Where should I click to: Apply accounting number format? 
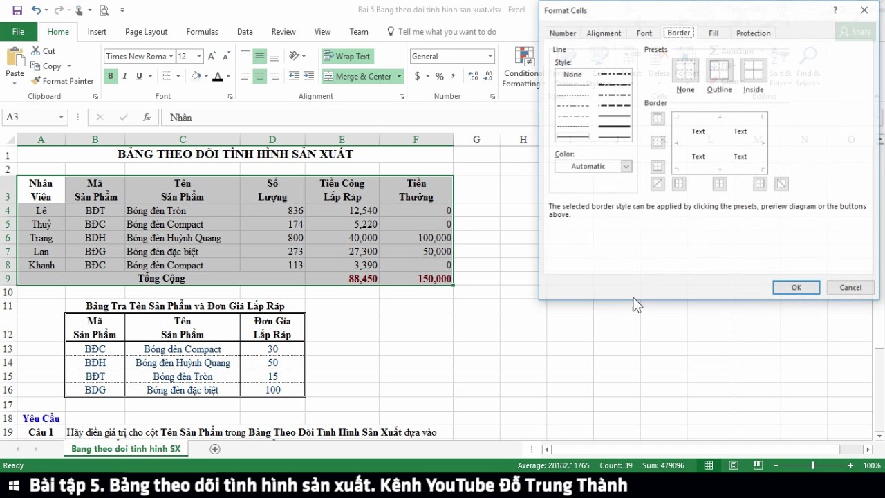[418, 76]
